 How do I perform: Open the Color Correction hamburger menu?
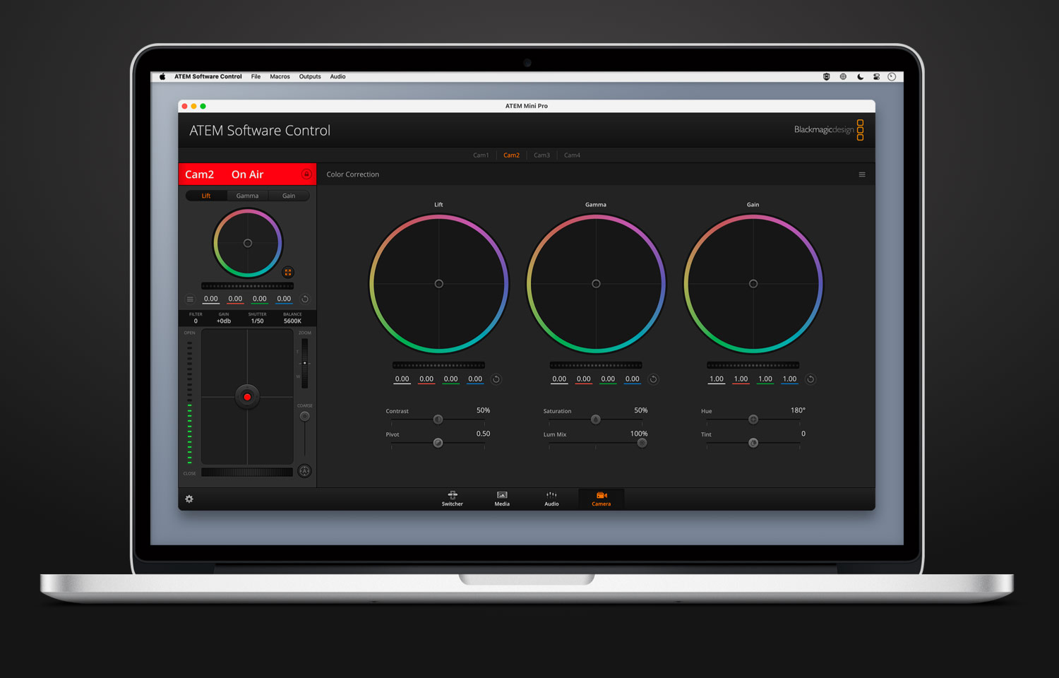click(x=862, y=174)
